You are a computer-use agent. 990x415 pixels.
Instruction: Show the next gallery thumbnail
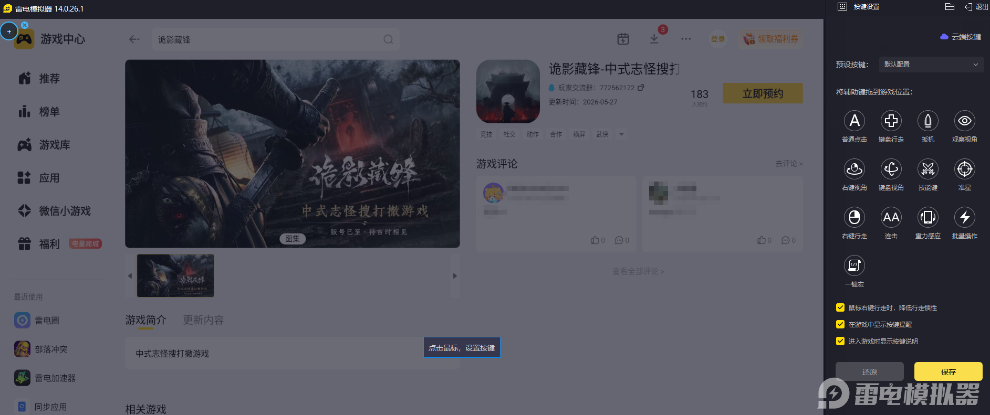(455, 276)
